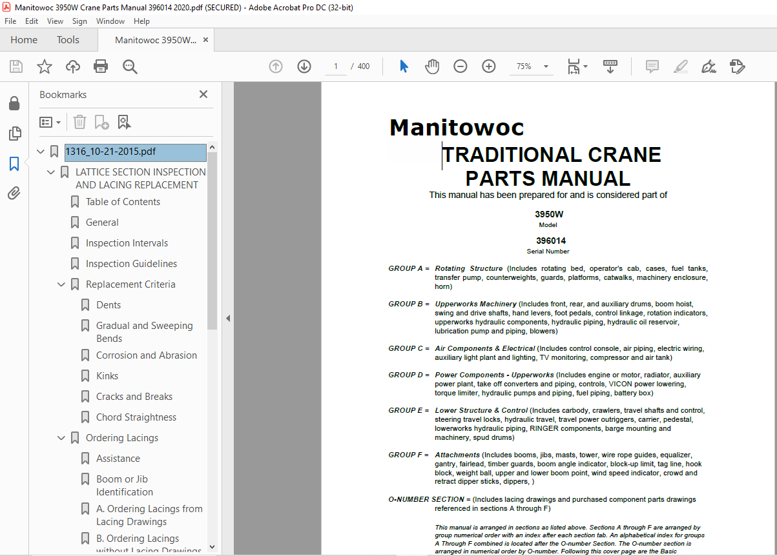
Task: Go to A. Ordering Lacings from Lacing Drawings
Action: pos(149,515)
